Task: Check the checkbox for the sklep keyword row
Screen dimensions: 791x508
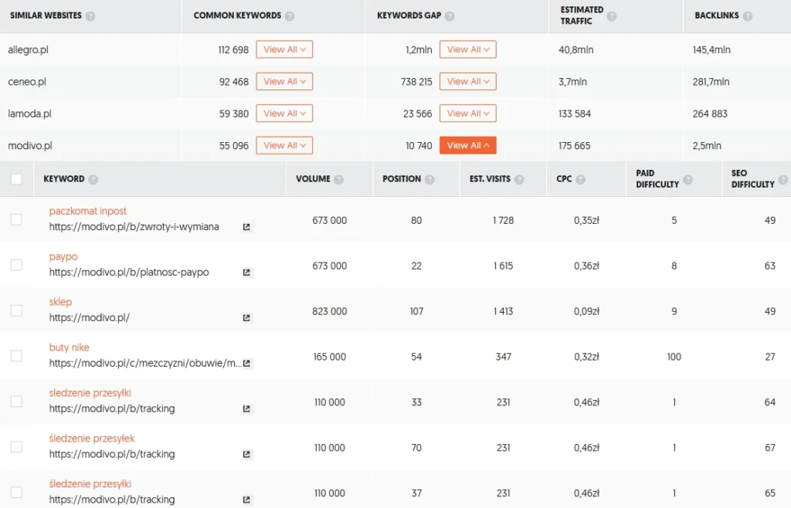Action: [16, 310]
